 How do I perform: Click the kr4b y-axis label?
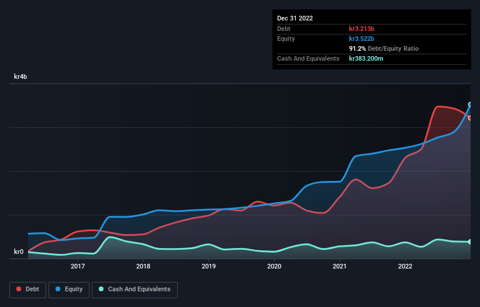[20, 76]
